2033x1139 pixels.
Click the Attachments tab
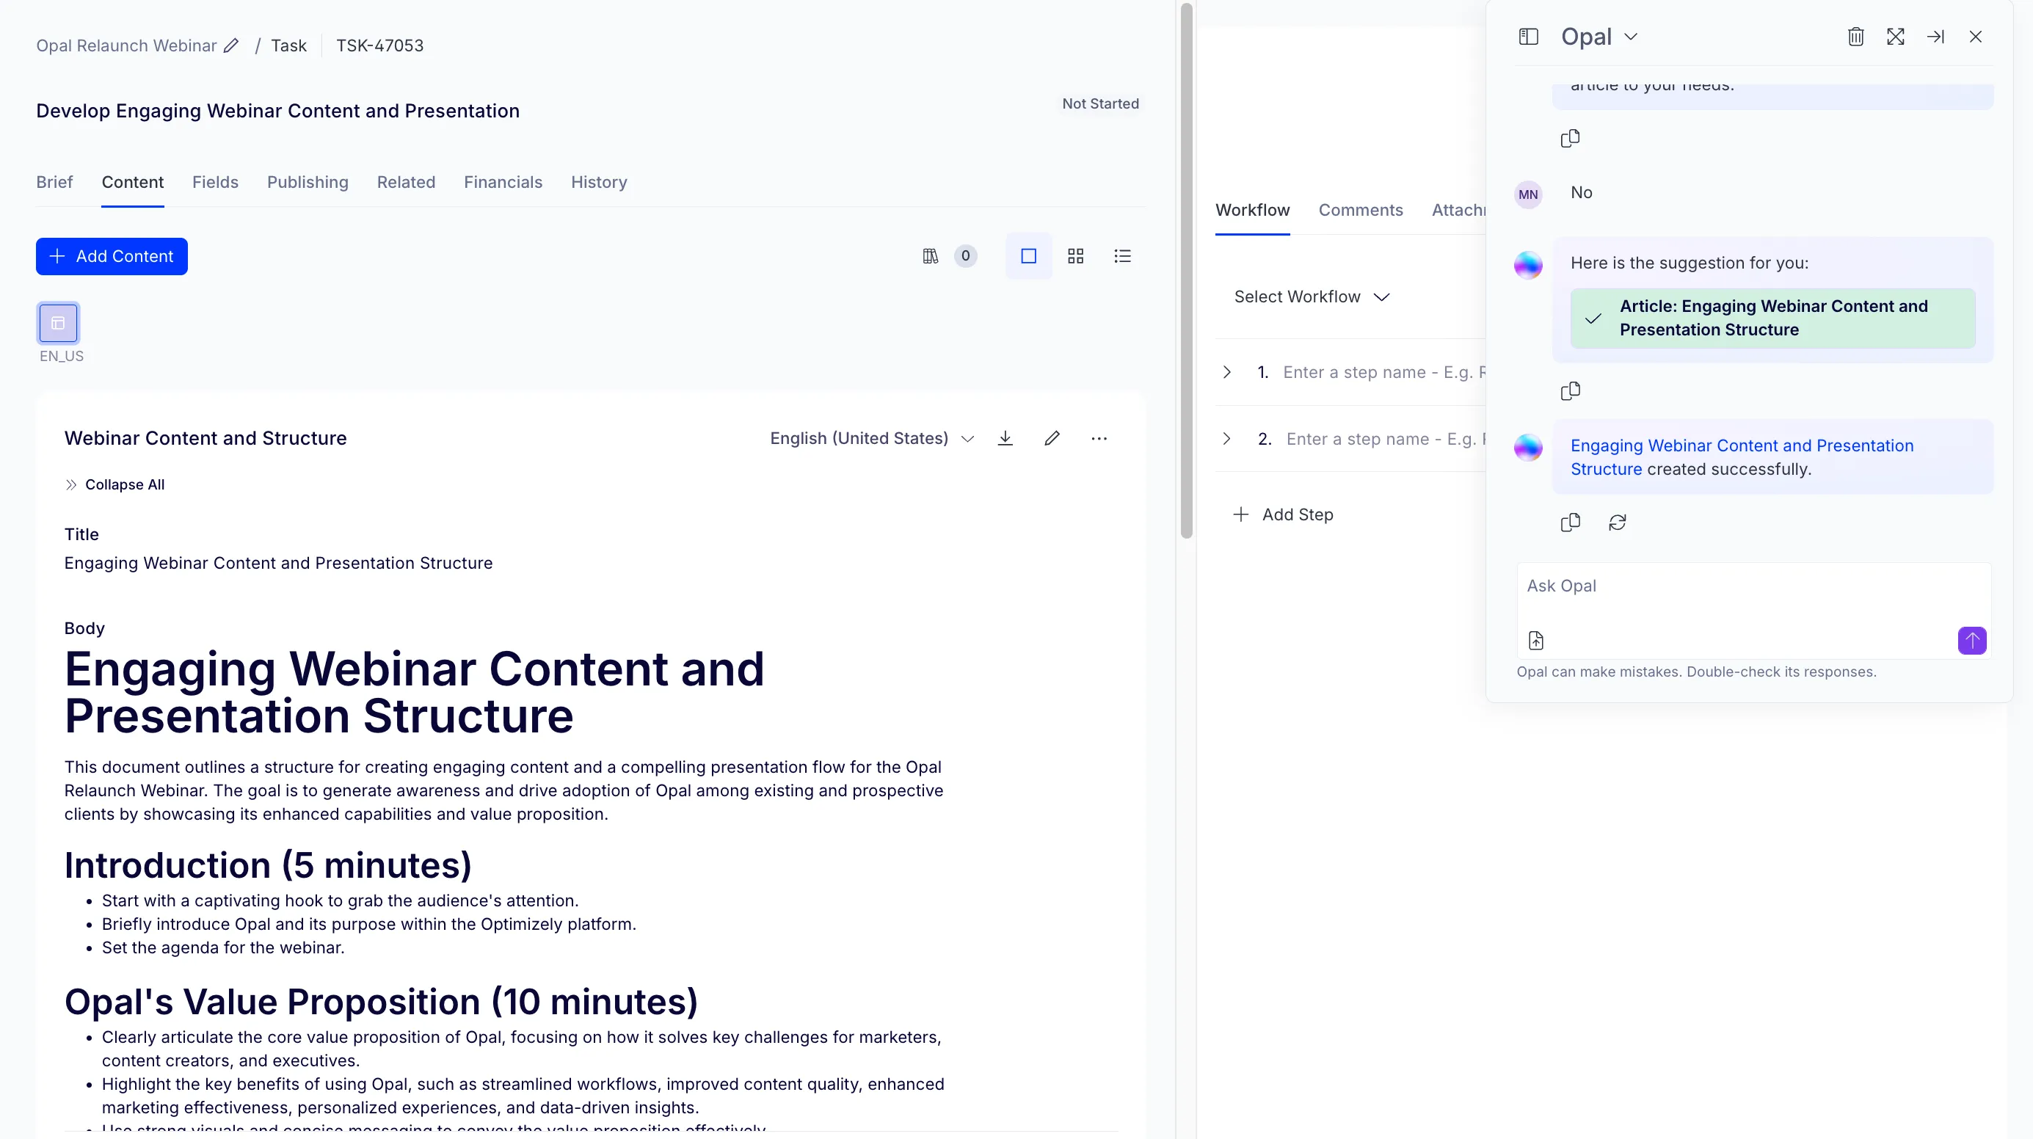tap(1458, 210)
